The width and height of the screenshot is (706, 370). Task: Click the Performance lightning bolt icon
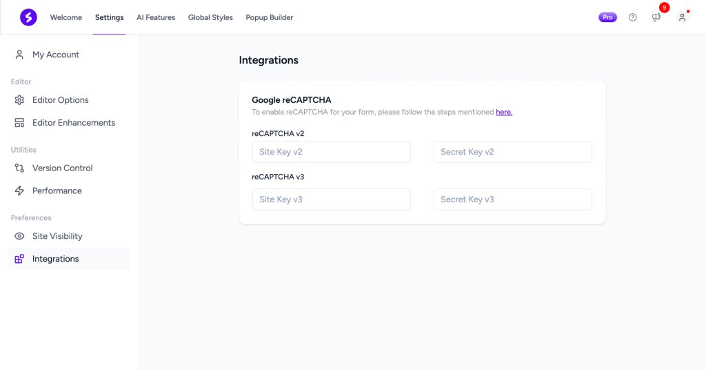pyautogui.click(x=19, y=191)
